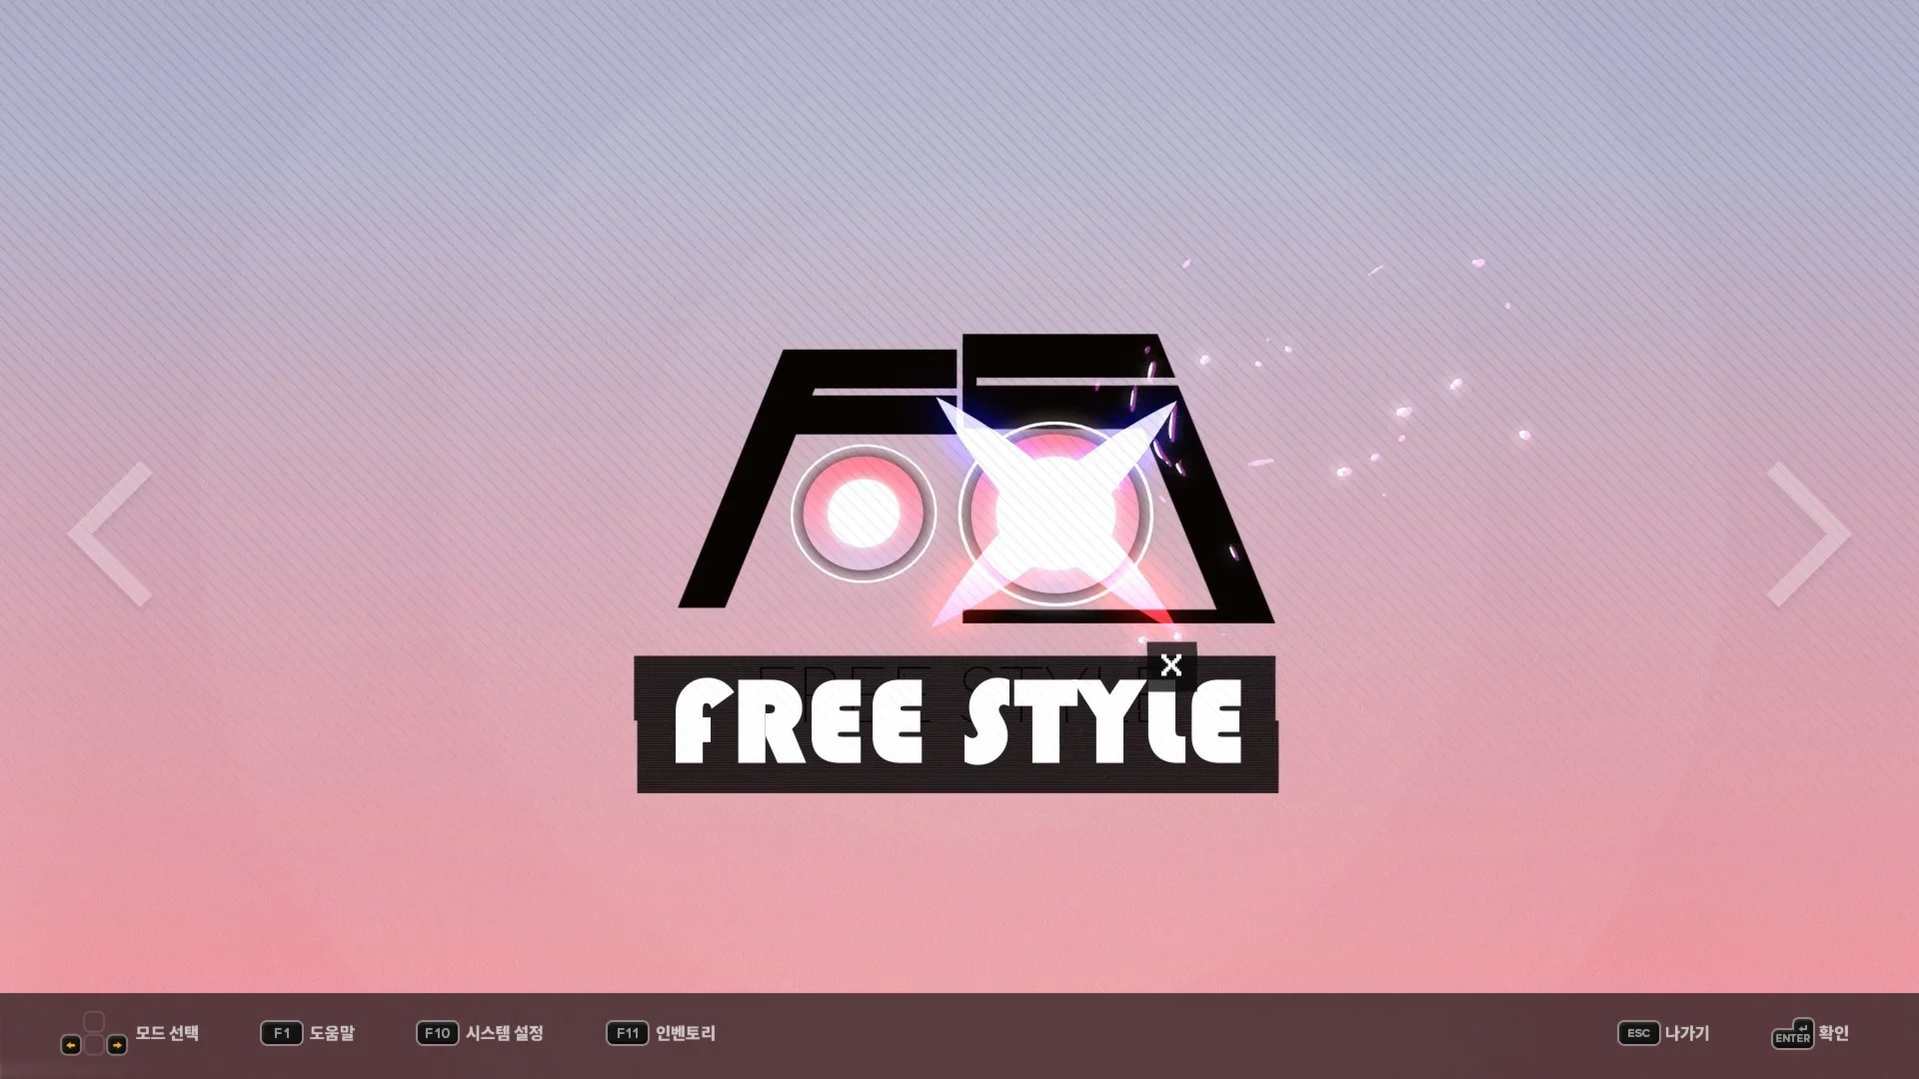
Task: Click the glowing star circle in the logo
Action: (x=1054, y=514)
